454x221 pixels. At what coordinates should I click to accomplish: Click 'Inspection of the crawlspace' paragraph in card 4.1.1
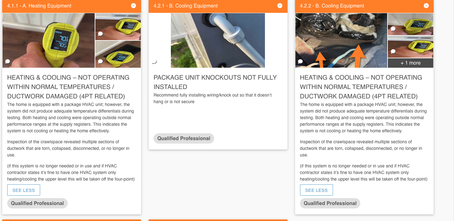(68, 148)
